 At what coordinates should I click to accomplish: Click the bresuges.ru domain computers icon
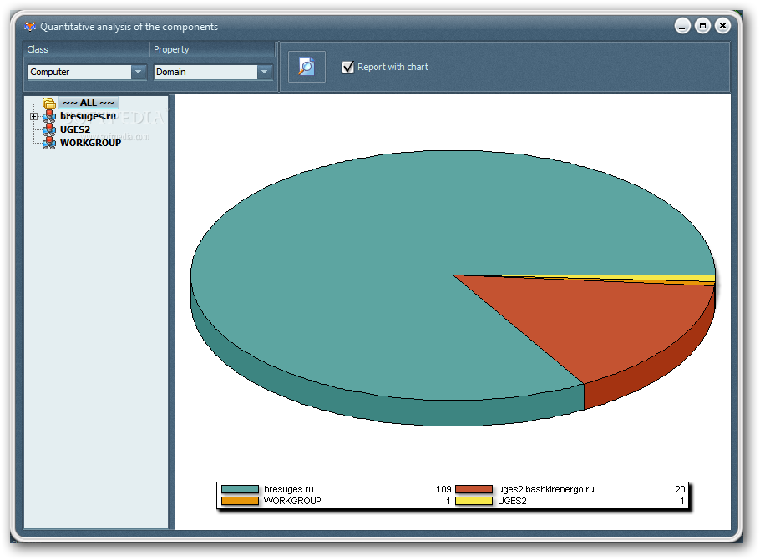coord(49,116)
